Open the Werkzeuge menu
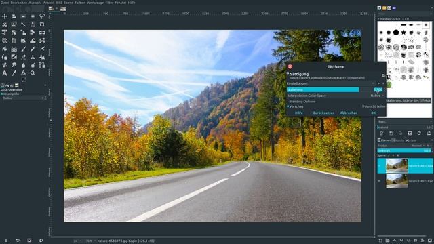 [x=95, y=3]
